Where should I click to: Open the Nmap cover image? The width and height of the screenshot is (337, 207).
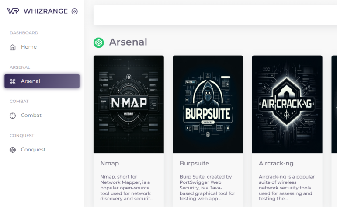tap(129, 104)
